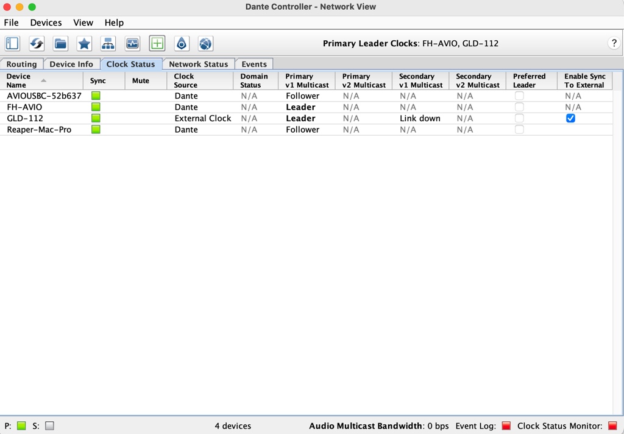Switch to the Routing tab

pyautogui.click(x=21, y=64)
